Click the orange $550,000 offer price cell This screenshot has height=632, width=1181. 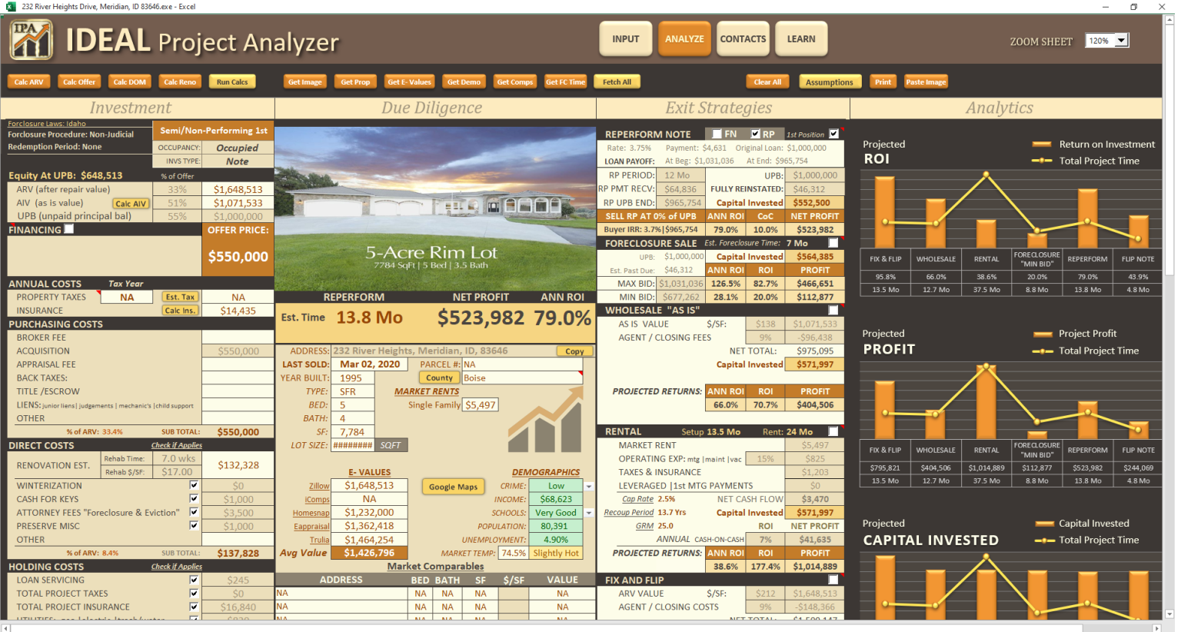(238, 257)
